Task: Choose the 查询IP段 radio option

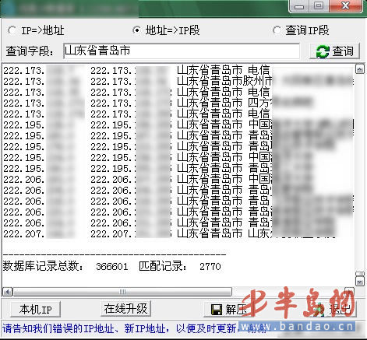Action: coord(277,30)
